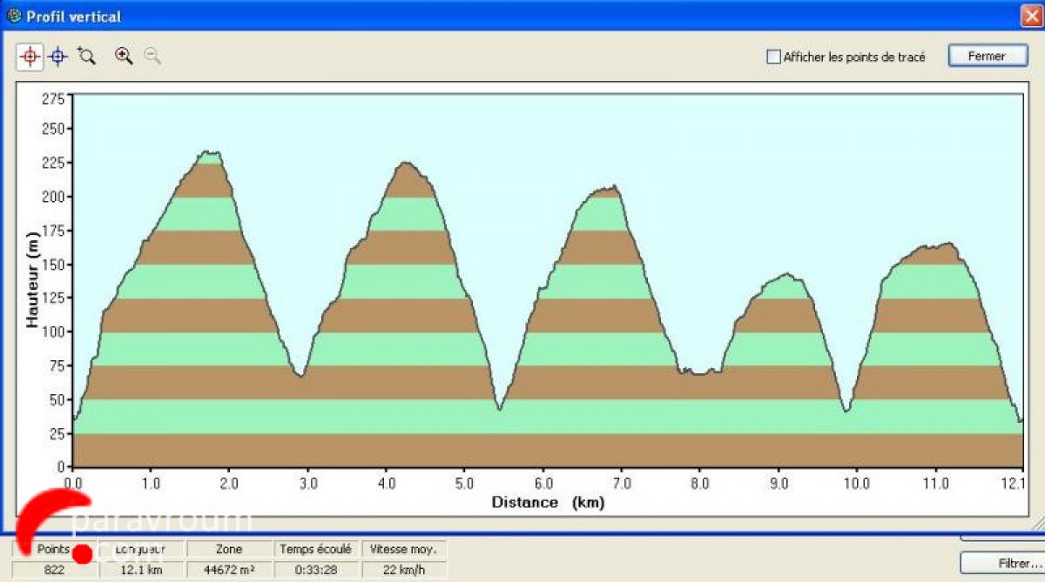Click the Points value 822

click(x=54, y=570)
